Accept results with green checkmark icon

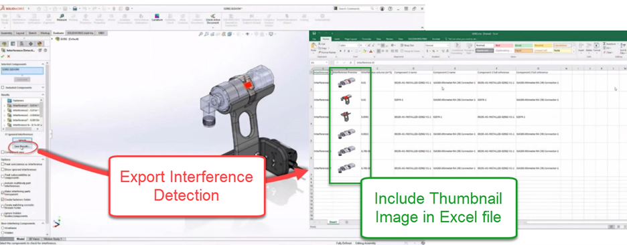pos(3,56)
